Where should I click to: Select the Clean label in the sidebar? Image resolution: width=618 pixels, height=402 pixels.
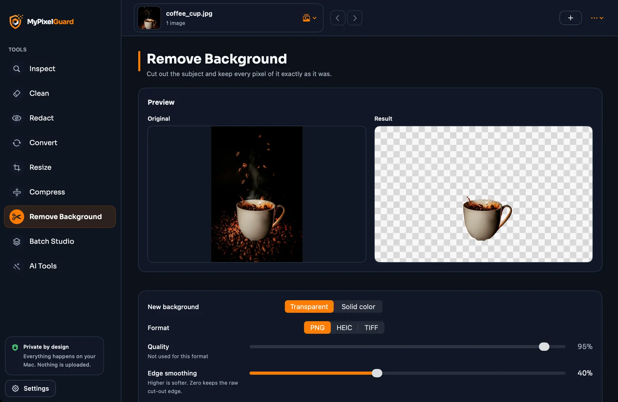tap(39, 93)
